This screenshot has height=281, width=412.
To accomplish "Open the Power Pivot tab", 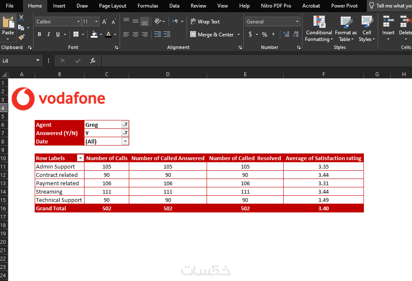I will coord(344,6).
